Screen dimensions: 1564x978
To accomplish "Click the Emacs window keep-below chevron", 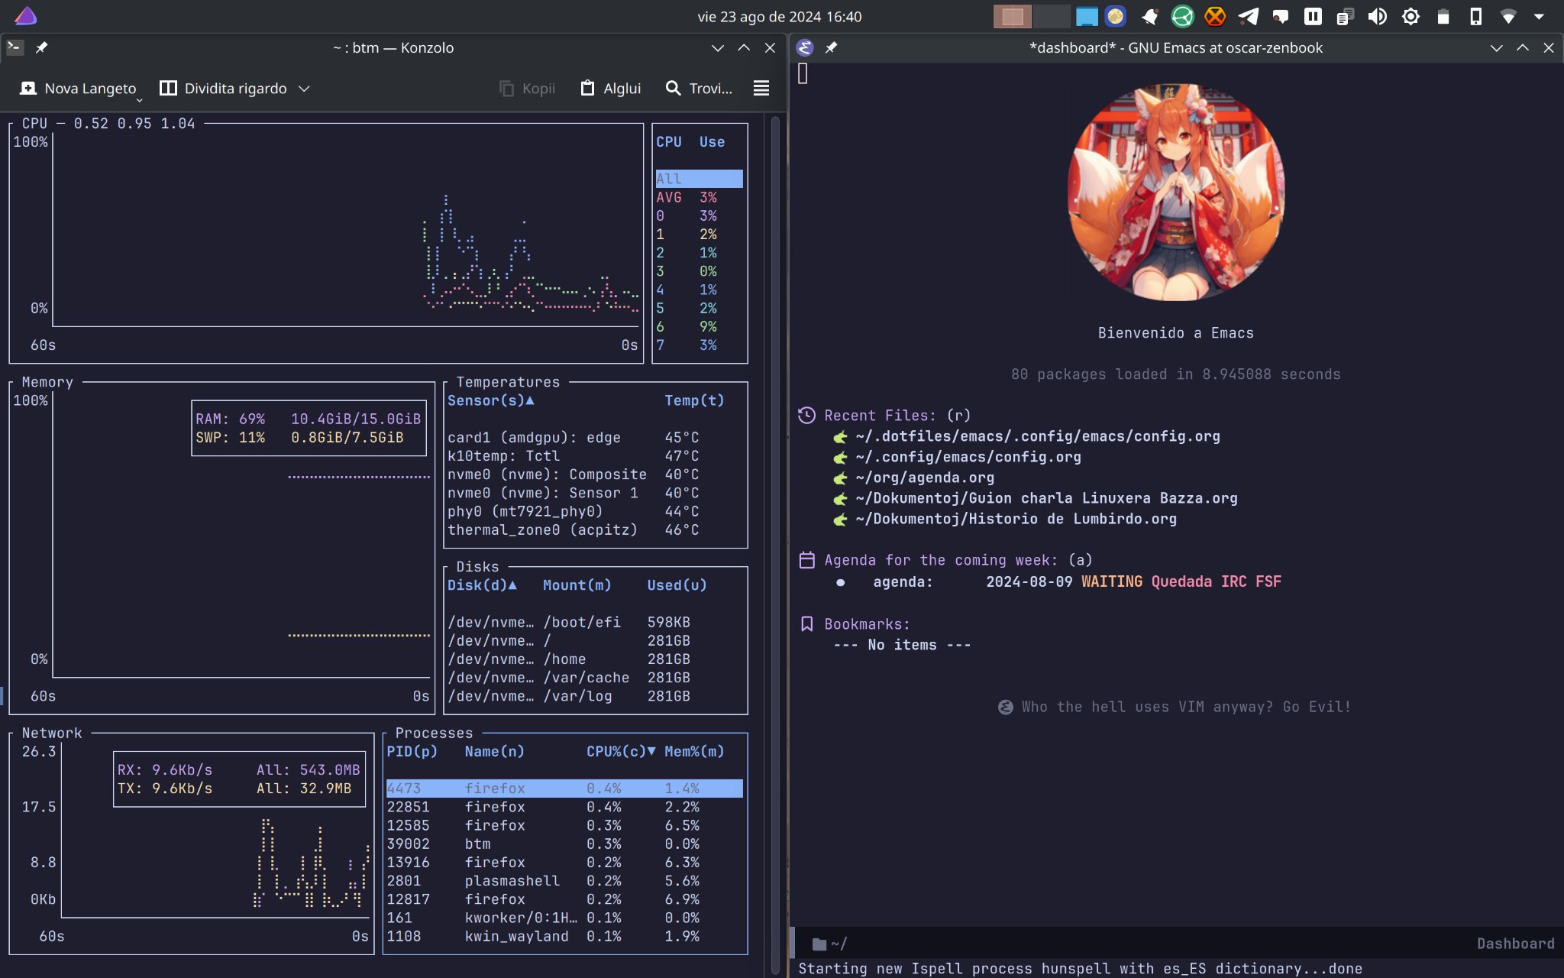I will (1496, 47).
